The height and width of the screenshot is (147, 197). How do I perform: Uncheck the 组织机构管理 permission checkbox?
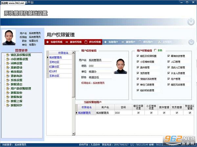point(138,90)
